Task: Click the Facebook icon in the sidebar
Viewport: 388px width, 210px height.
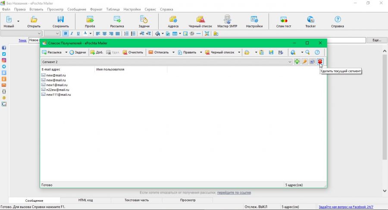Action: [x=4, y=48]
